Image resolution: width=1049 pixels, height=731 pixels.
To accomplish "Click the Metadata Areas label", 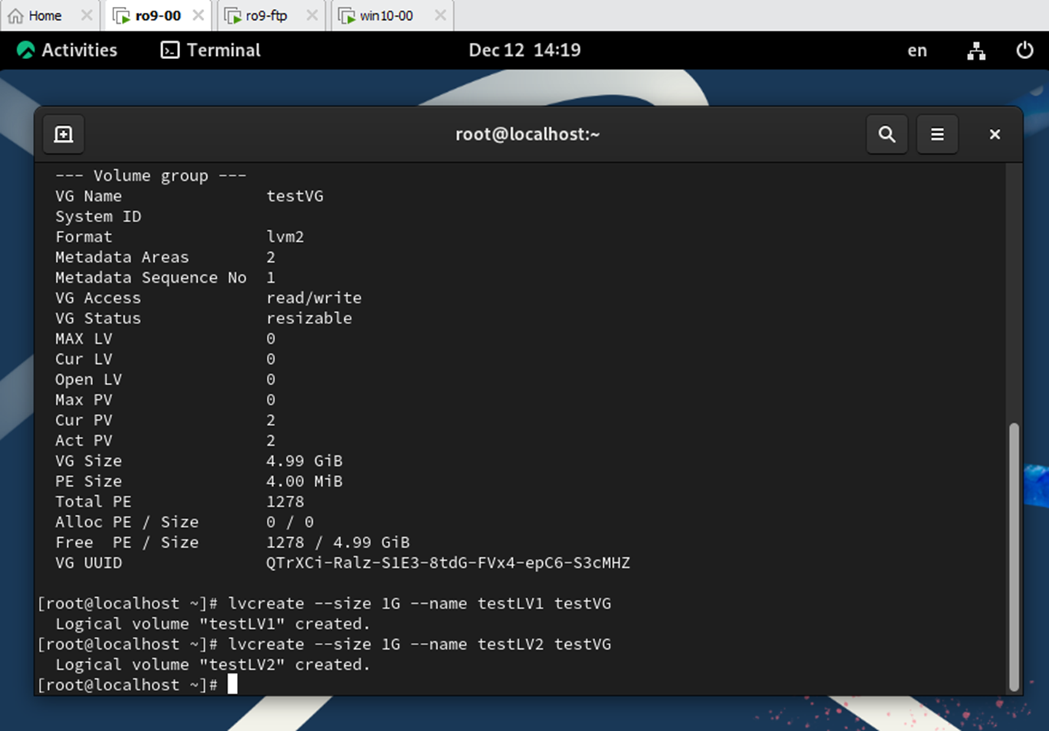I will (122, 257).
